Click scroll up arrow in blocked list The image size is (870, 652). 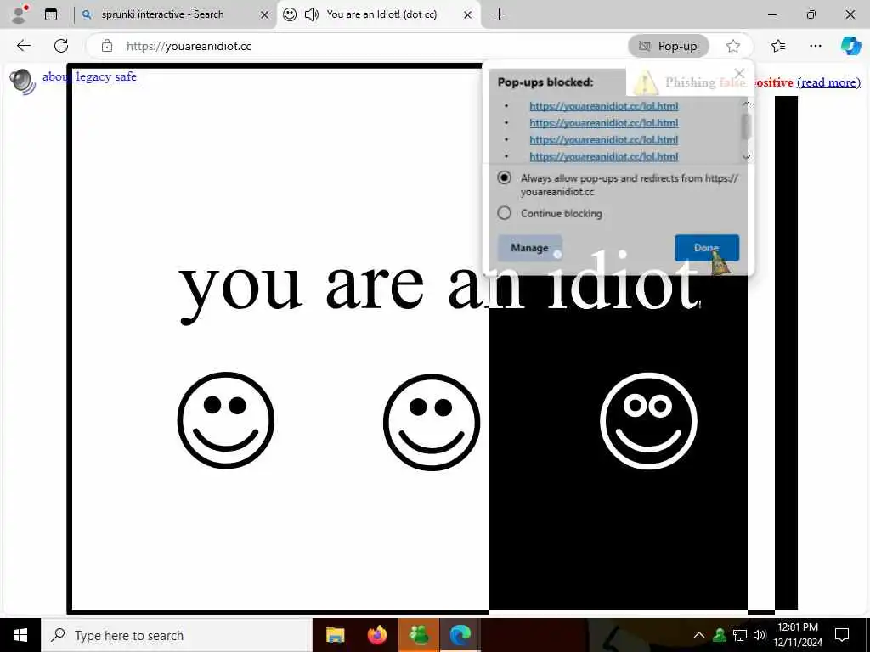pyautogui.click(x=746, y=104)
